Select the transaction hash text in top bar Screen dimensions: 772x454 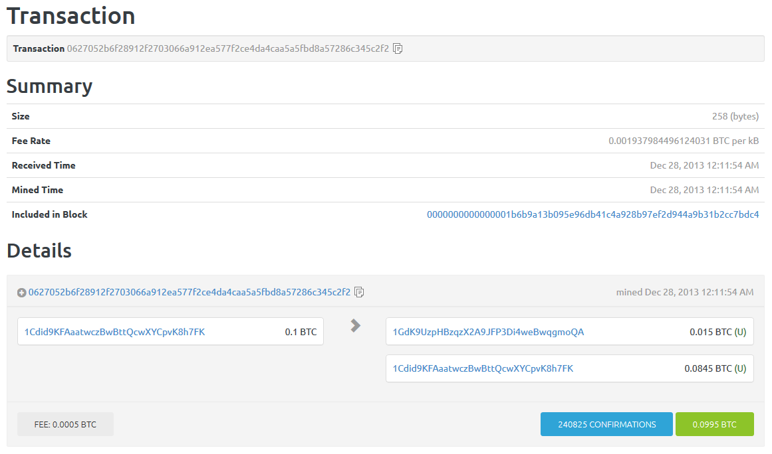point(227,48)
